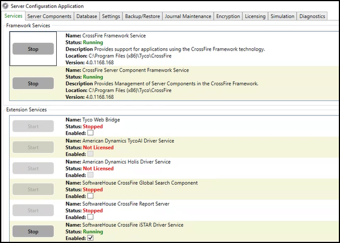Stop CrossFire Server Component Framework Service
The height and width of the screenshot is (243, 340).
pos(33,83)
